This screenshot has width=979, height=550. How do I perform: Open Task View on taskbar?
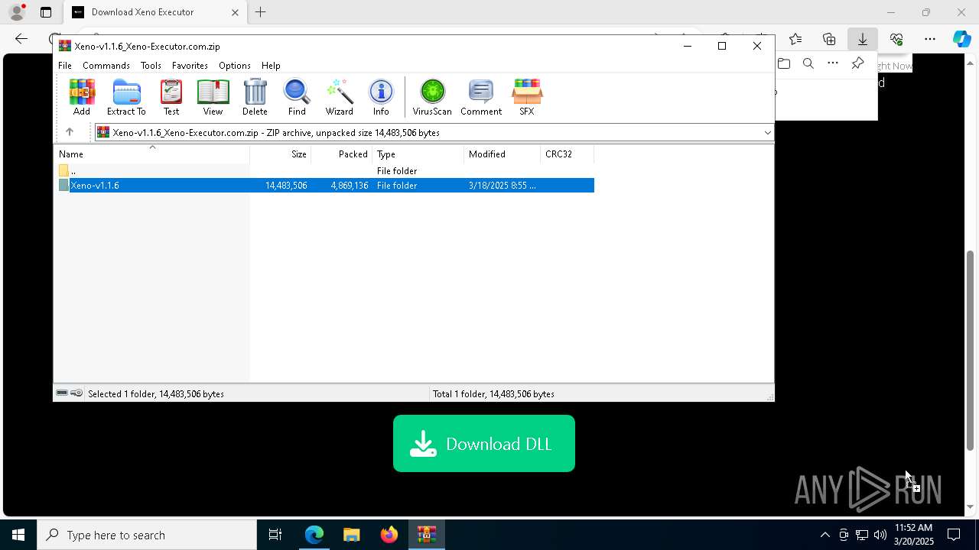coord(275,535)
